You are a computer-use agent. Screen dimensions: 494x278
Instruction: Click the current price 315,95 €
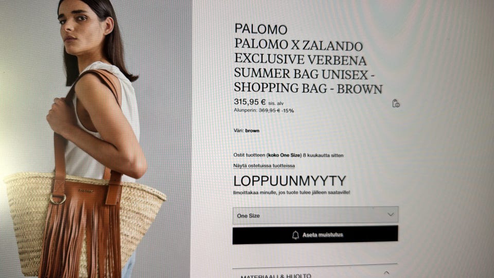[x=250, y=102]
